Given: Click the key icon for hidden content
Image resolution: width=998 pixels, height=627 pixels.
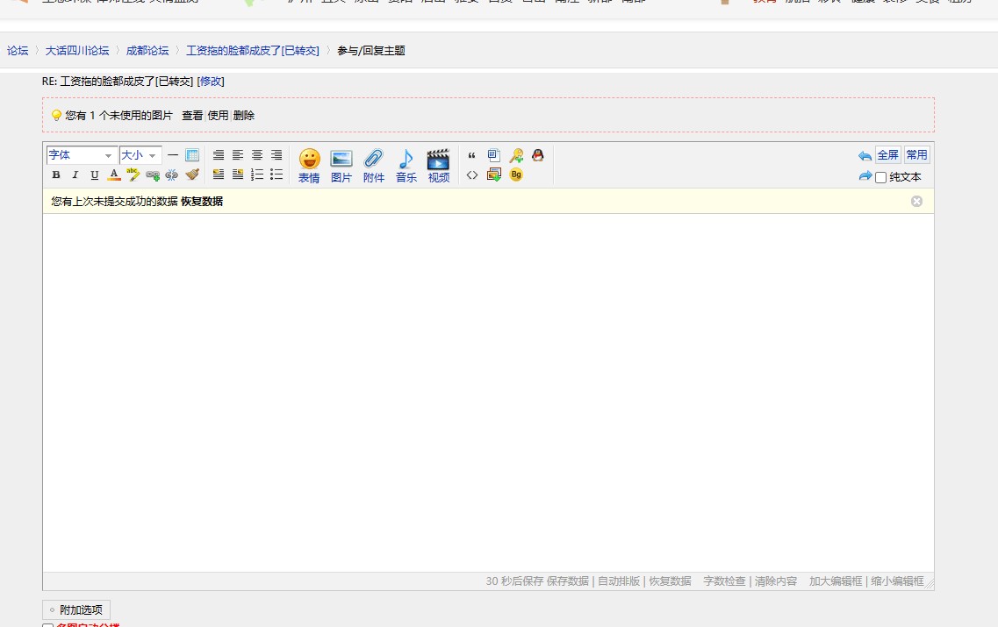Looking at the screenshot, I should click(x=516, y=155).
